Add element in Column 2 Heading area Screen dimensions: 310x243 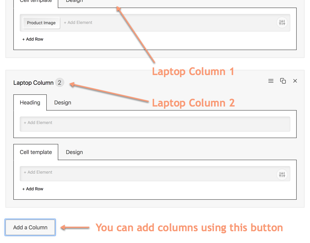tap(38, 123)
